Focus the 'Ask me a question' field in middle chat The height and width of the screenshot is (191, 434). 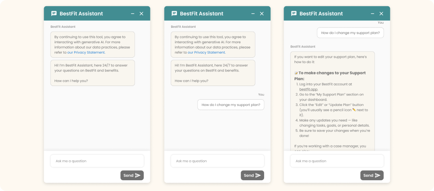[217, 161]
